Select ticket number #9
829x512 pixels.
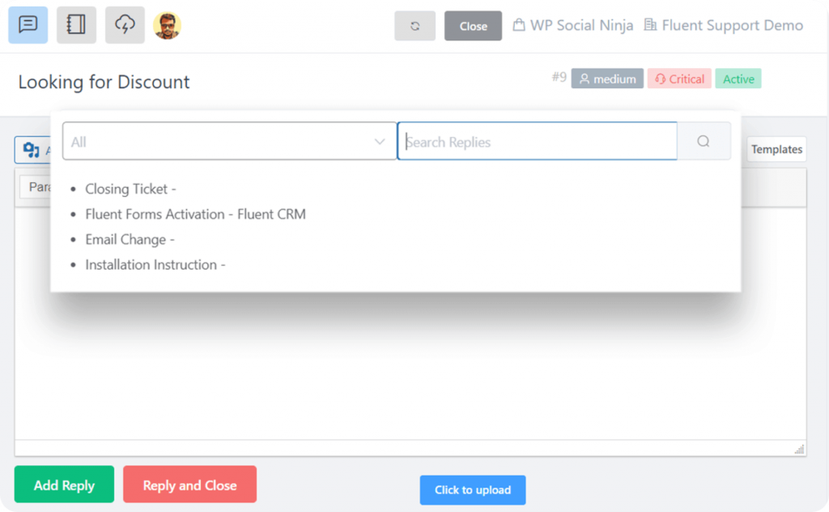(559, 77)
